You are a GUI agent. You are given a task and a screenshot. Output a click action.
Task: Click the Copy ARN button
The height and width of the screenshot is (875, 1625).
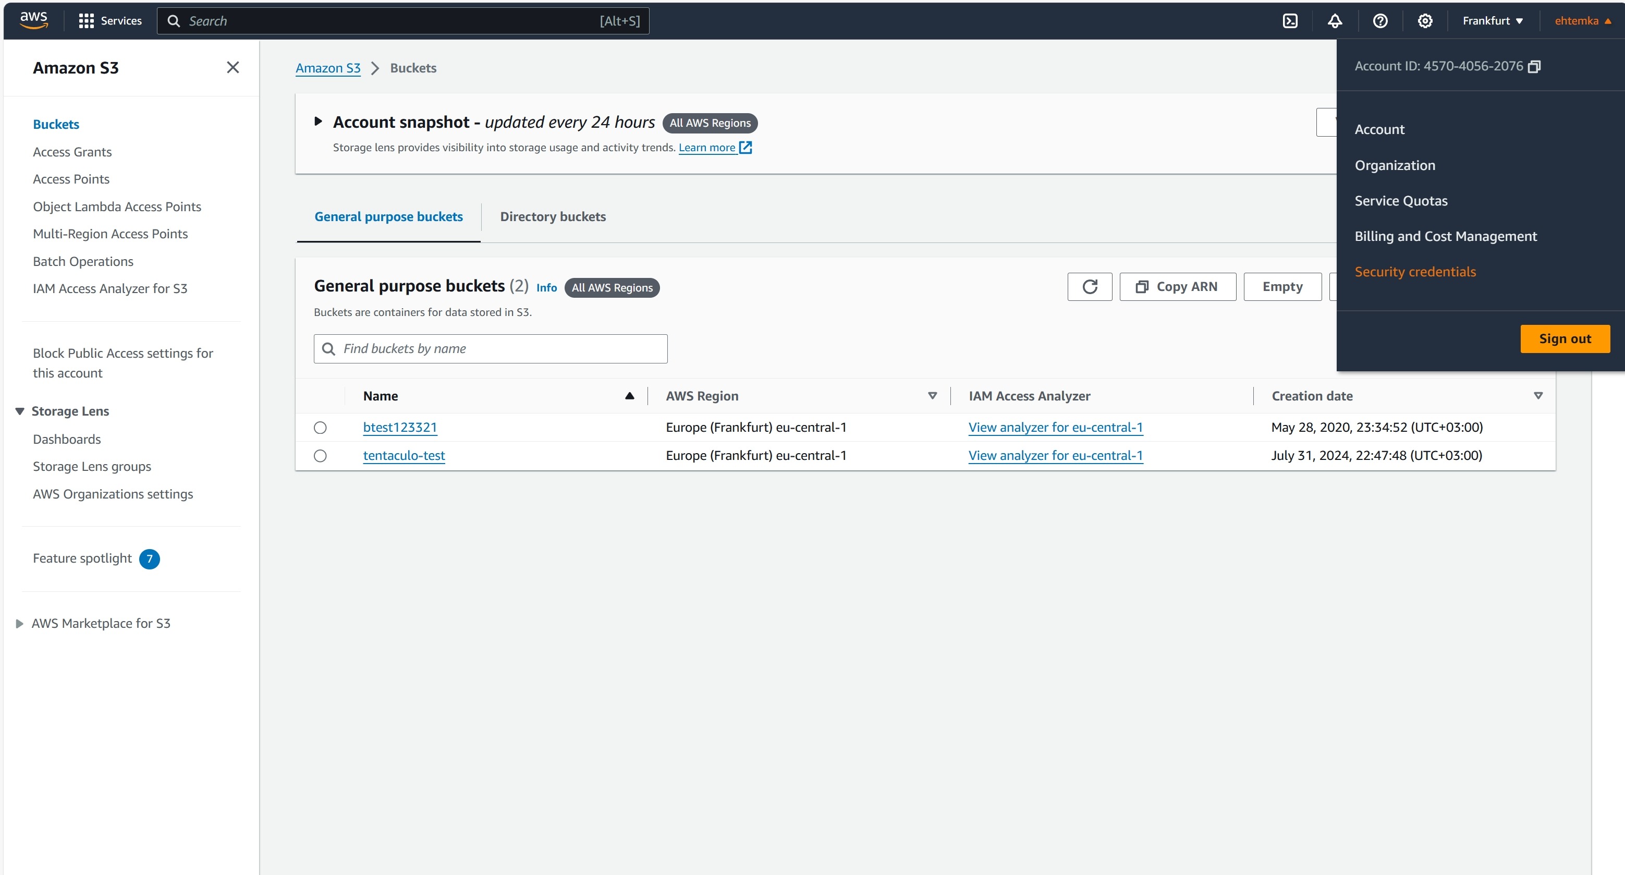coord(1177,286)
